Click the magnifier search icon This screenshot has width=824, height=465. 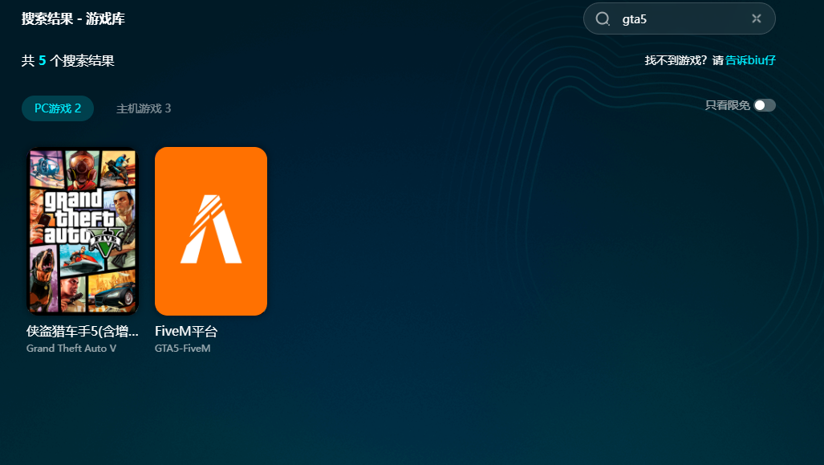[603, 19]
